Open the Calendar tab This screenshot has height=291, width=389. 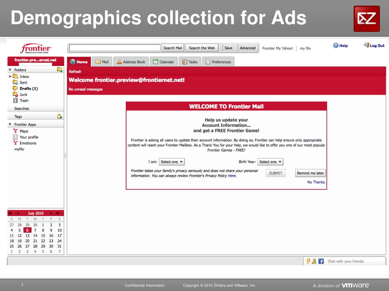pyautogui.click(x=163, y=62)
